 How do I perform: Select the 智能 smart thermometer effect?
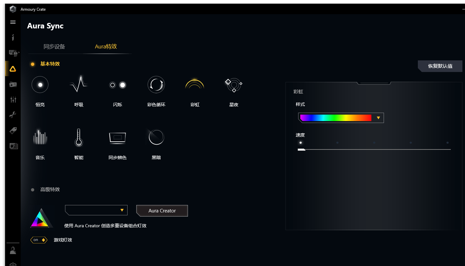coord(79,138)
